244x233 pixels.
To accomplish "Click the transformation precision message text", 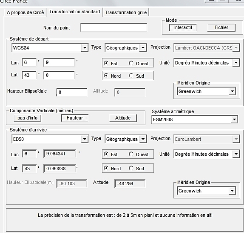I will [x=125, y=215].
